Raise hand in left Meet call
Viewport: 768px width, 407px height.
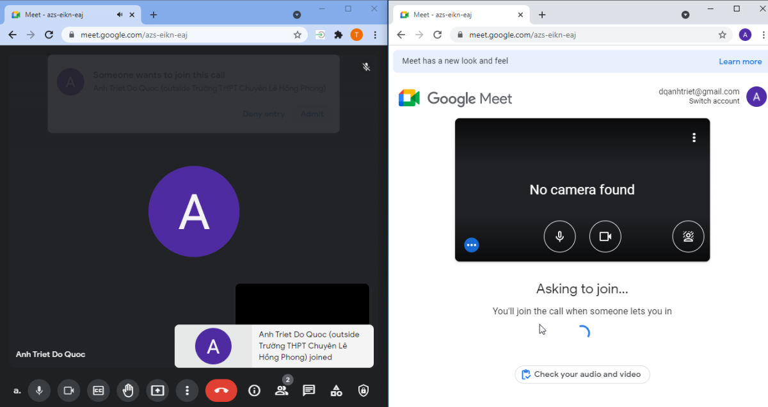(128, 390)
